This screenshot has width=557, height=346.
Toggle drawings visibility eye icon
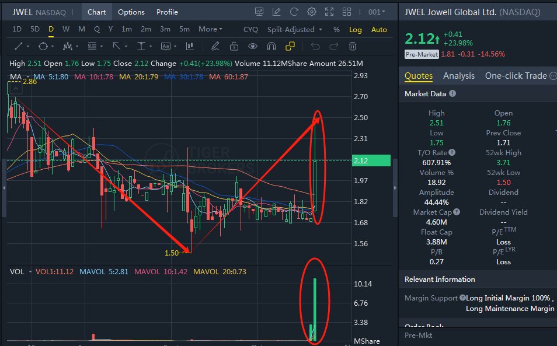[x=253, y=46]
